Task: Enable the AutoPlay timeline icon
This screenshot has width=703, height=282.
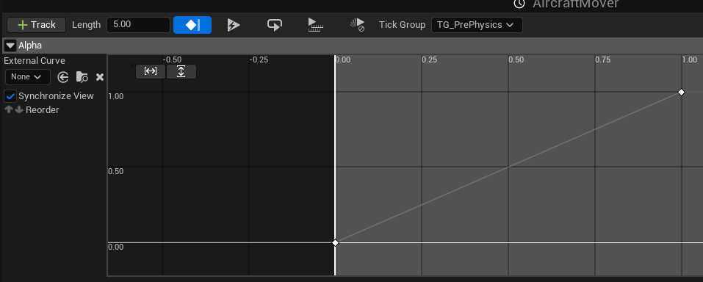Action: 233,25
